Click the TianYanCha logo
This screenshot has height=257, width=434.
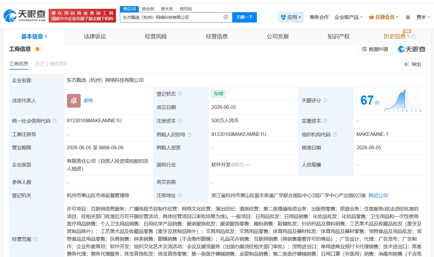[25, 16]
